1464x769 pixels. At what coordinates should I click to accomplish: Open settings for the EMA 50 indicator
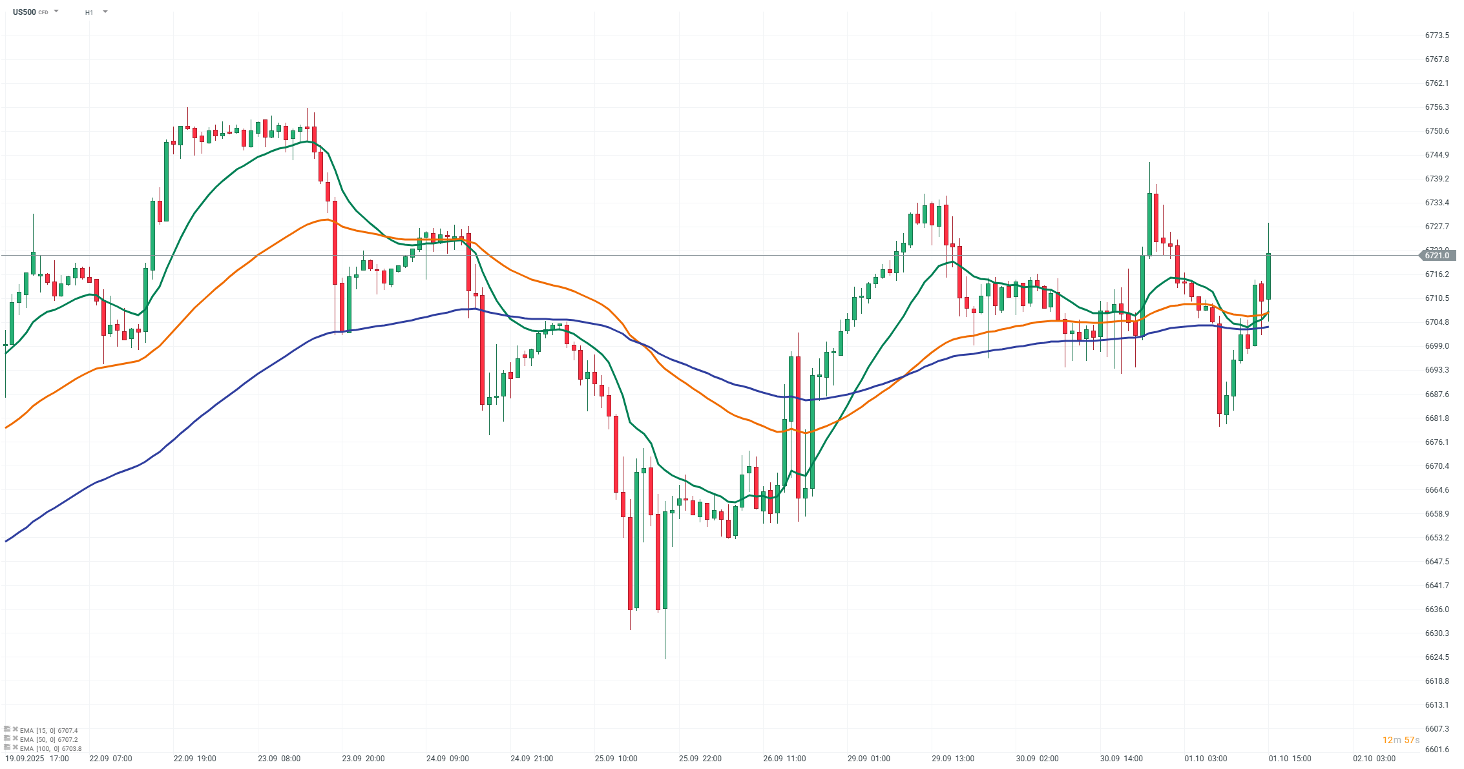pos(7,738)
